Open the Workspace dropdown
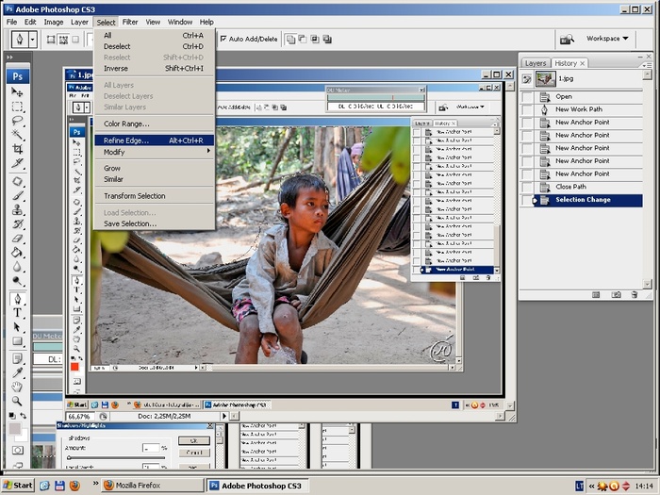 point(607,39)
